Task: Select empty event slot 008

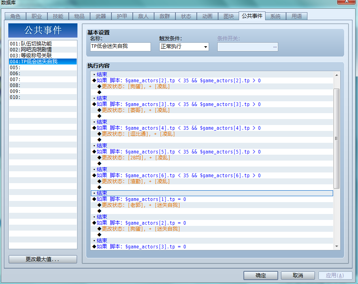Action: coord(43,85)
